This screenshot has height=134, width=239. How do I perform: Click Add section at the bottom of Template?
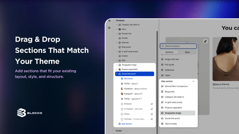click(x=125, y=124)
